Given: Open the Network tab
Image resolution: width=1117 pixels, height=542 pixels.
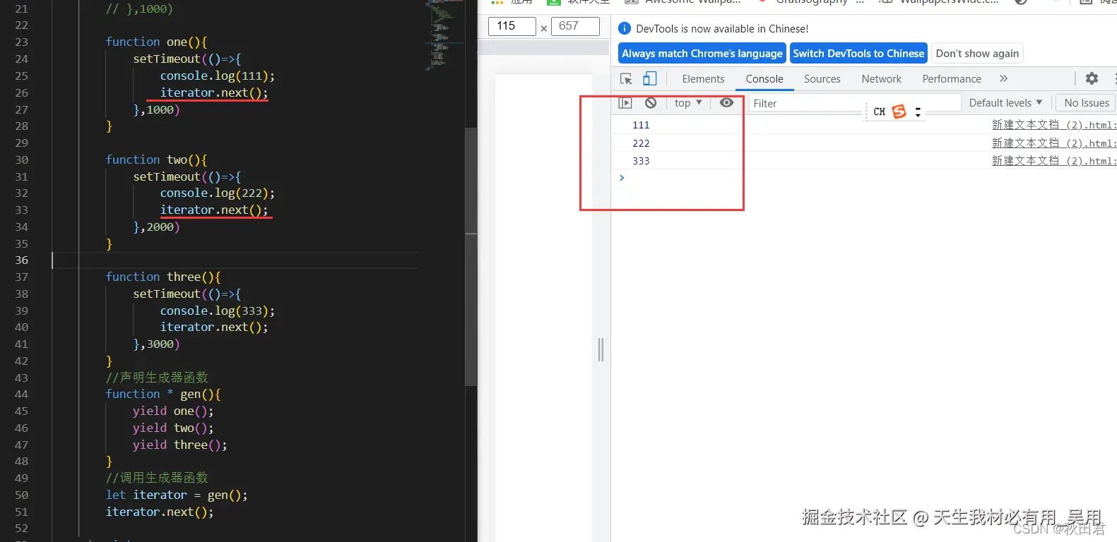Looking at the screenshot, I should pos(881,79).
